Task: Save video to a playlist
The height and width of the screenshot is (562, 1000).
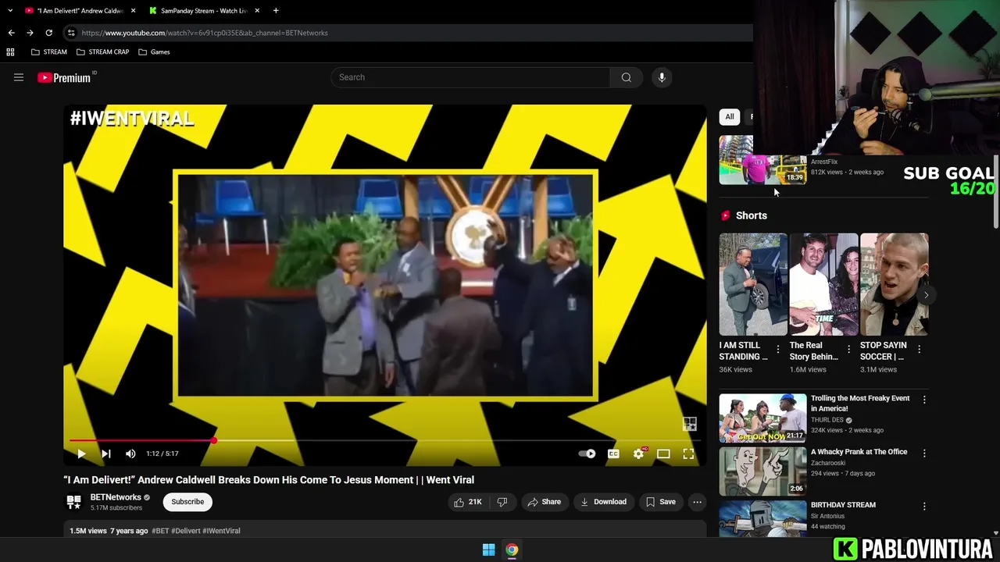Action: click(660, 502)
